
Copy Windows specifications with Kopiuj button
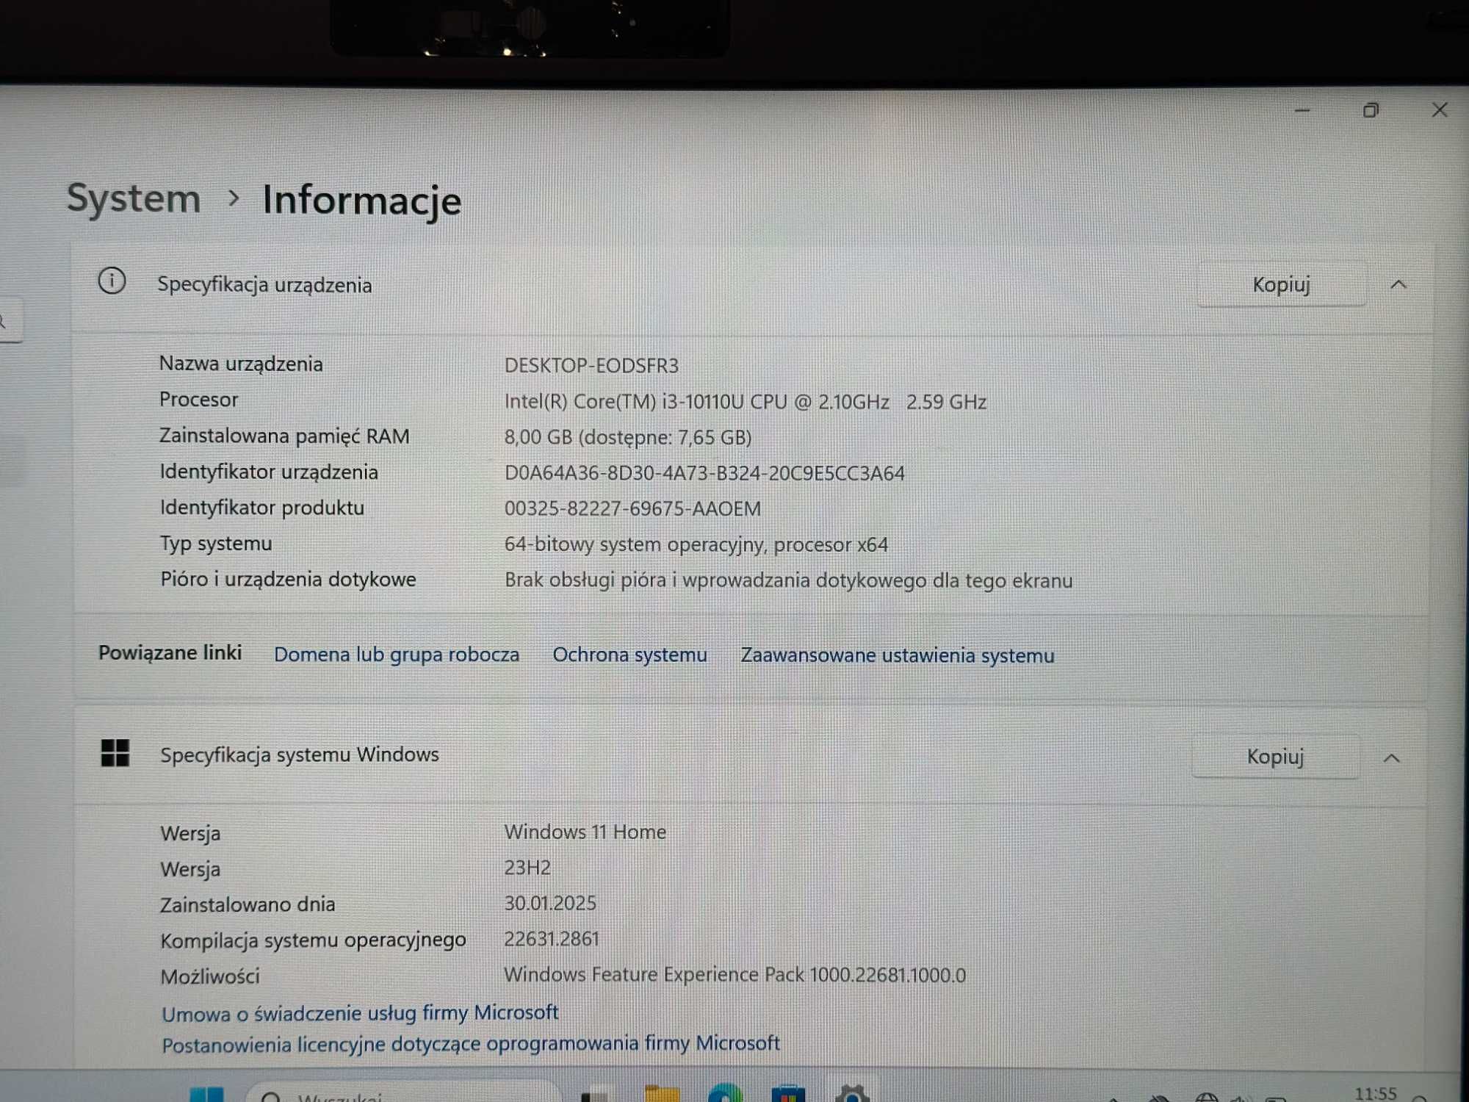tap(1275, 757)
